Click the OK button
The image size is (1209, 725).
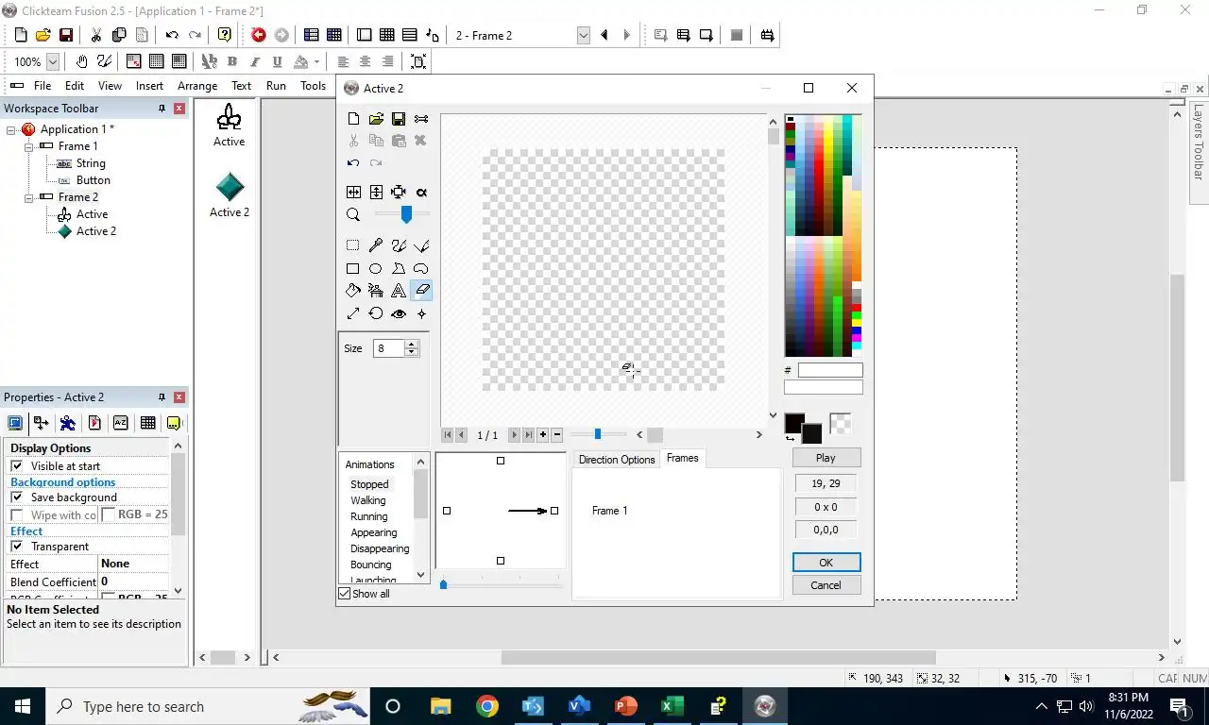click(x=826, y=563)
